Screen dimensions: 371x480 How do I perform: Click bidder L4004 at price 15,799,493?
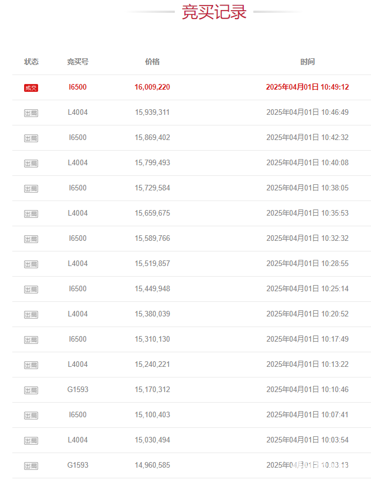pyautogui.click(x=78, y=162)
